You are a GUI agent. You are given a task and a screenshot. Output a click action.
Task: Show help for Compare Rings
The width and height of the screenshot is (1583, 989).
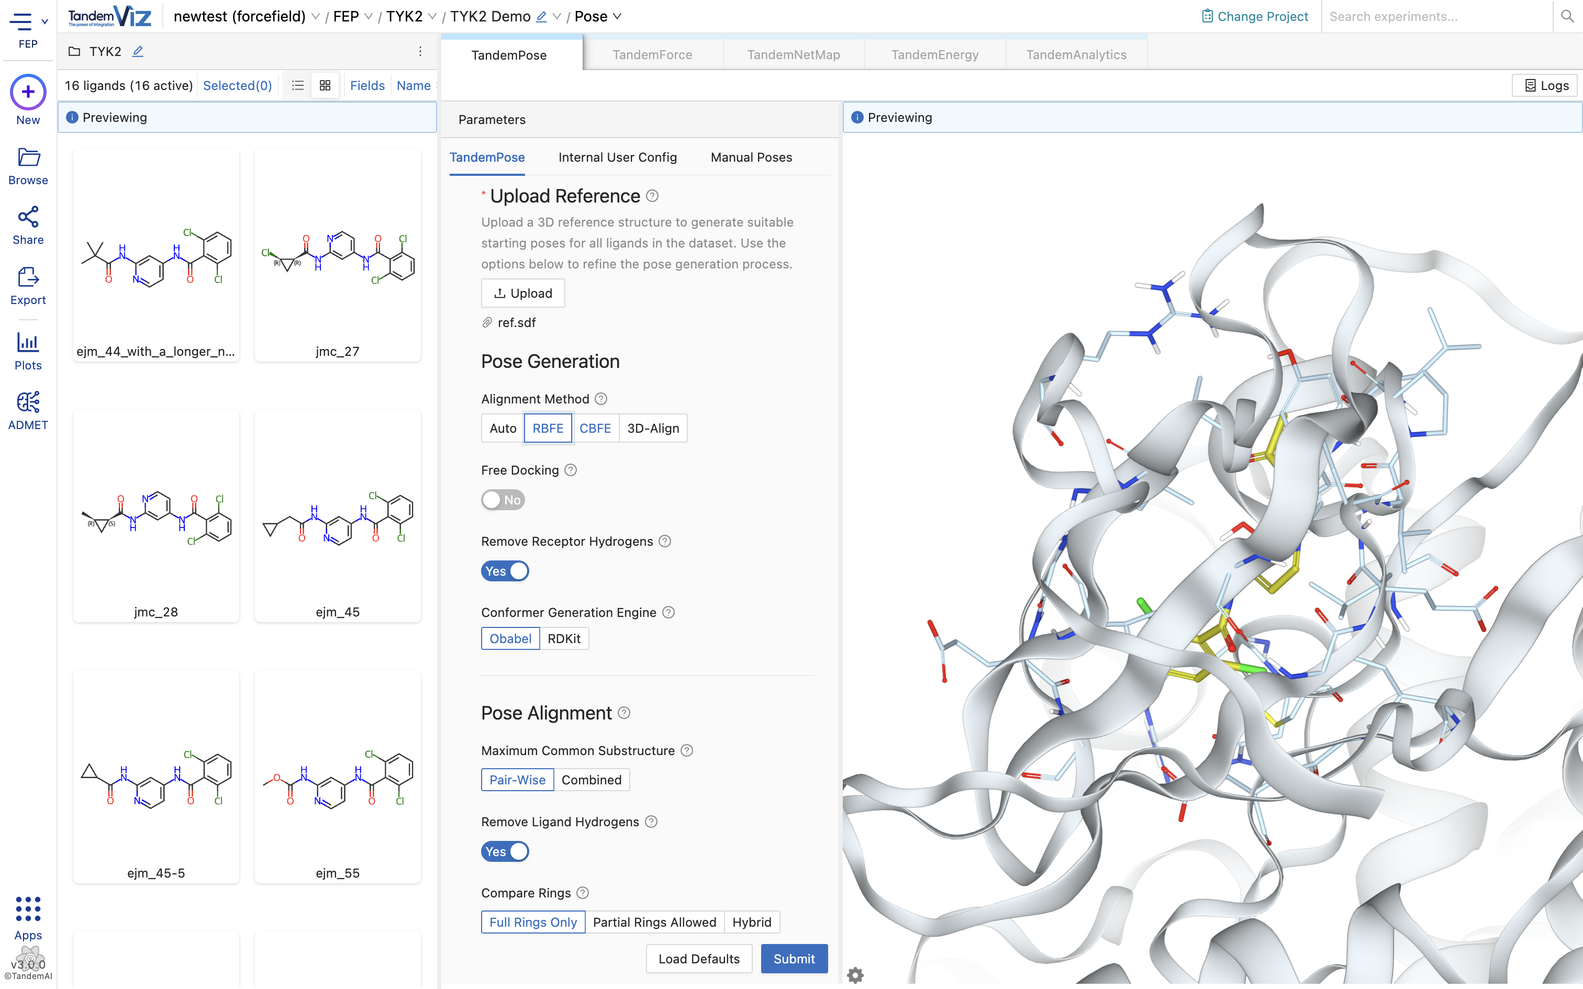(x=583, y=893)
